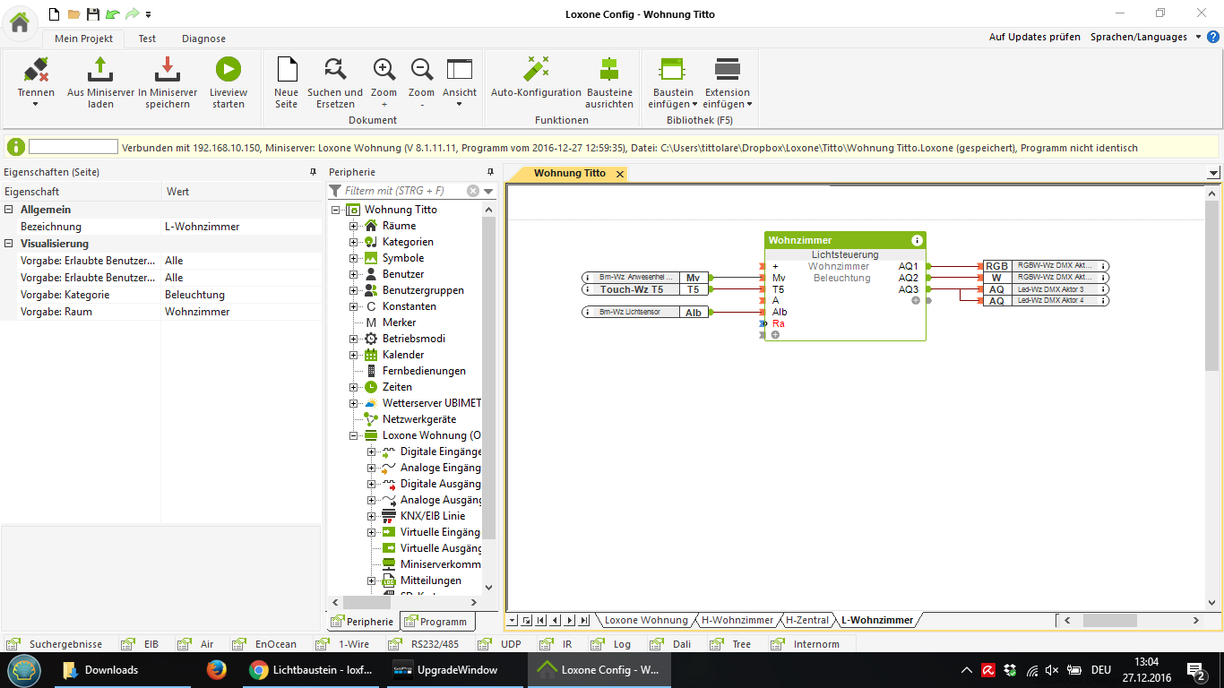Switch to the Diagnose ribbon tab

[x=203, y=39]
